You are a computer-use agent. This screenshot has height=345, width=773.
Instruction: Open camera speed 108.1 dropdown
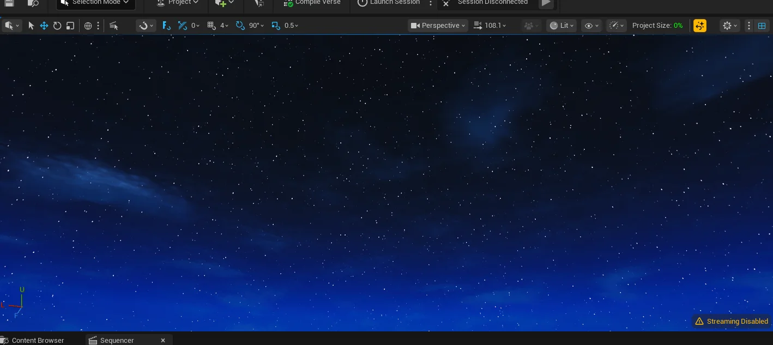(490, 26)
